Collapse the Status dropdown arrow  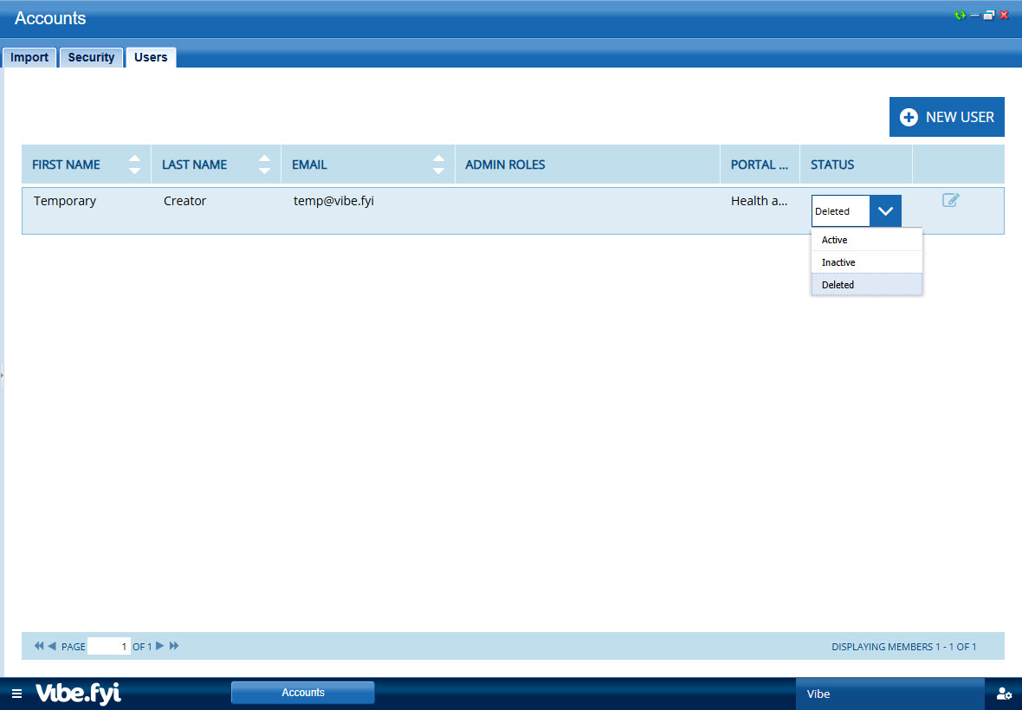pyautogui.click(x=885, y=211)
